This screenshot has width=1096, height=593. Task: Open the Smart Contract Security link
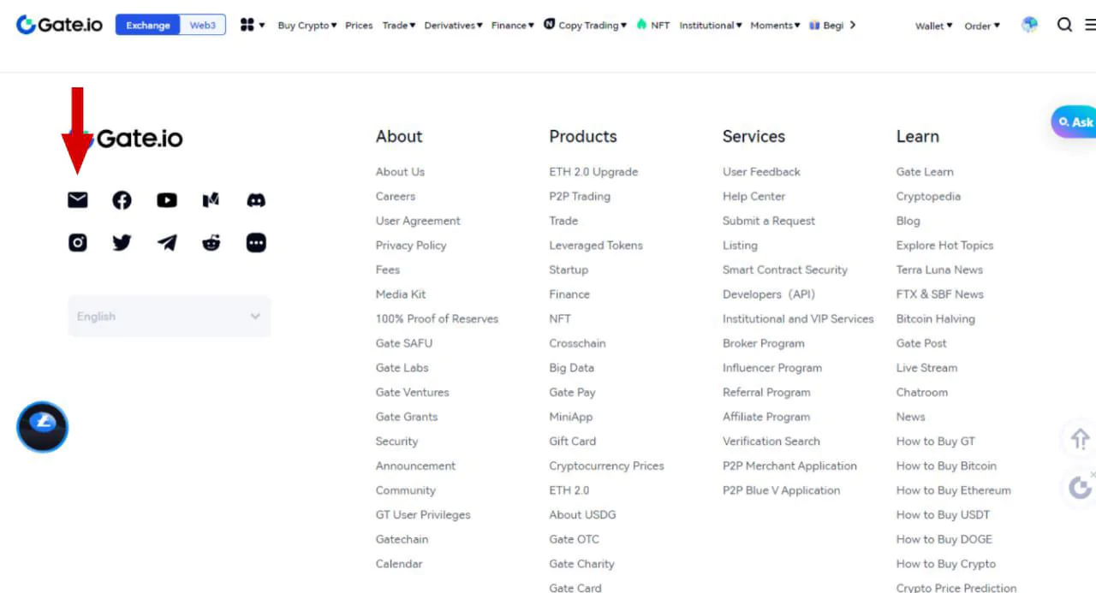point(785,270)
